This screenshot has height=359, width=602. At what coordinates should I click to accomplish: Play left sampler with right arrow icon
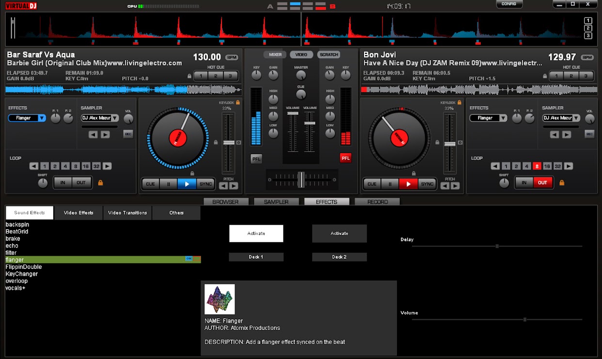(x=105, y=135)
